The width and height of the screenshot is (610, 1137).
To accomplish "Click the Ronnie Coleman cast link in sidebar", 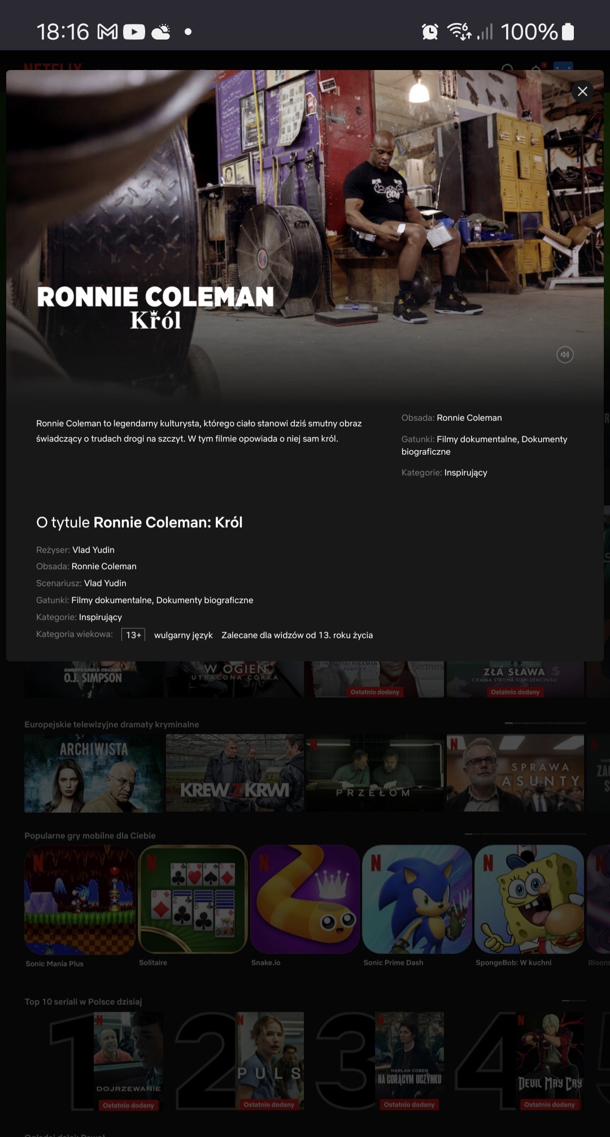I will pos(469,418).
